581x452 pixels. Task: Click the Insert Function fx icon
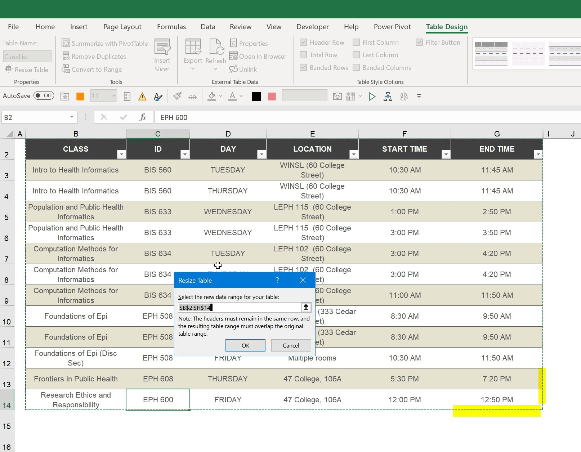(143, 117)
